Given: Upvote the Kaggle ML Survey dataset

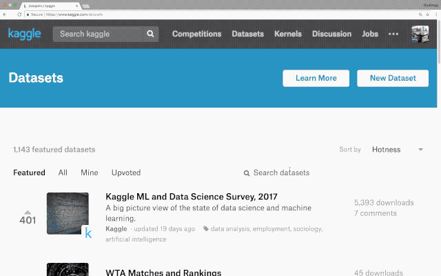Looking at the screenshot, I should coord(28,212).
